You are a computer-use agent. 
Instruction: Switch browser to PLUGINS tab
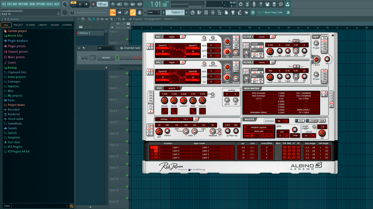[30, 25]
